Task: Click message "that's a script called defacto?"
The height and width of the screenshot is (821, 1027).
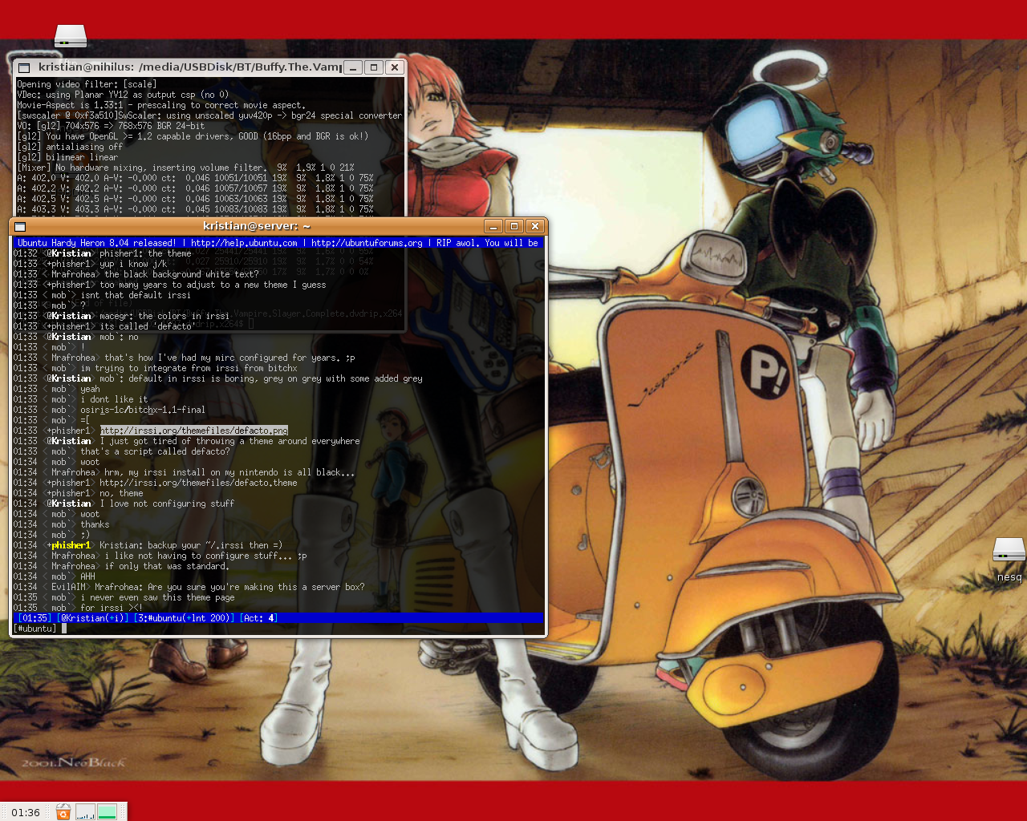Action: pos(155,451)
